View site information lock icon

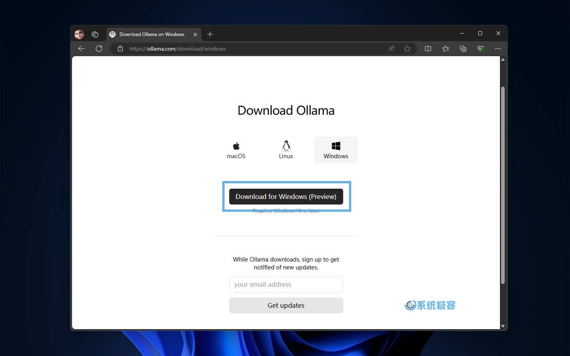[x=120, y=49]
